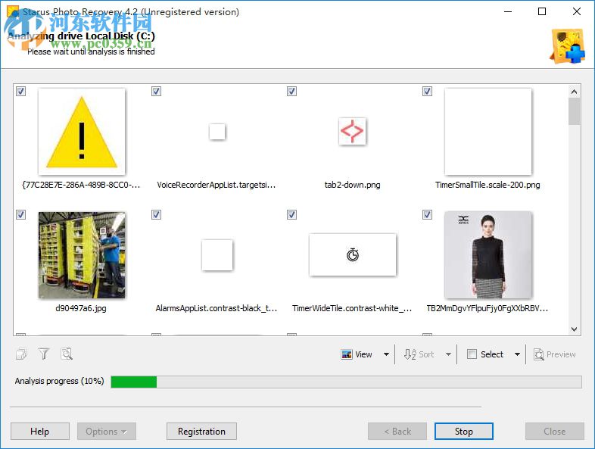
Task: Open the Registration dialog
Action: click(201, 431)
